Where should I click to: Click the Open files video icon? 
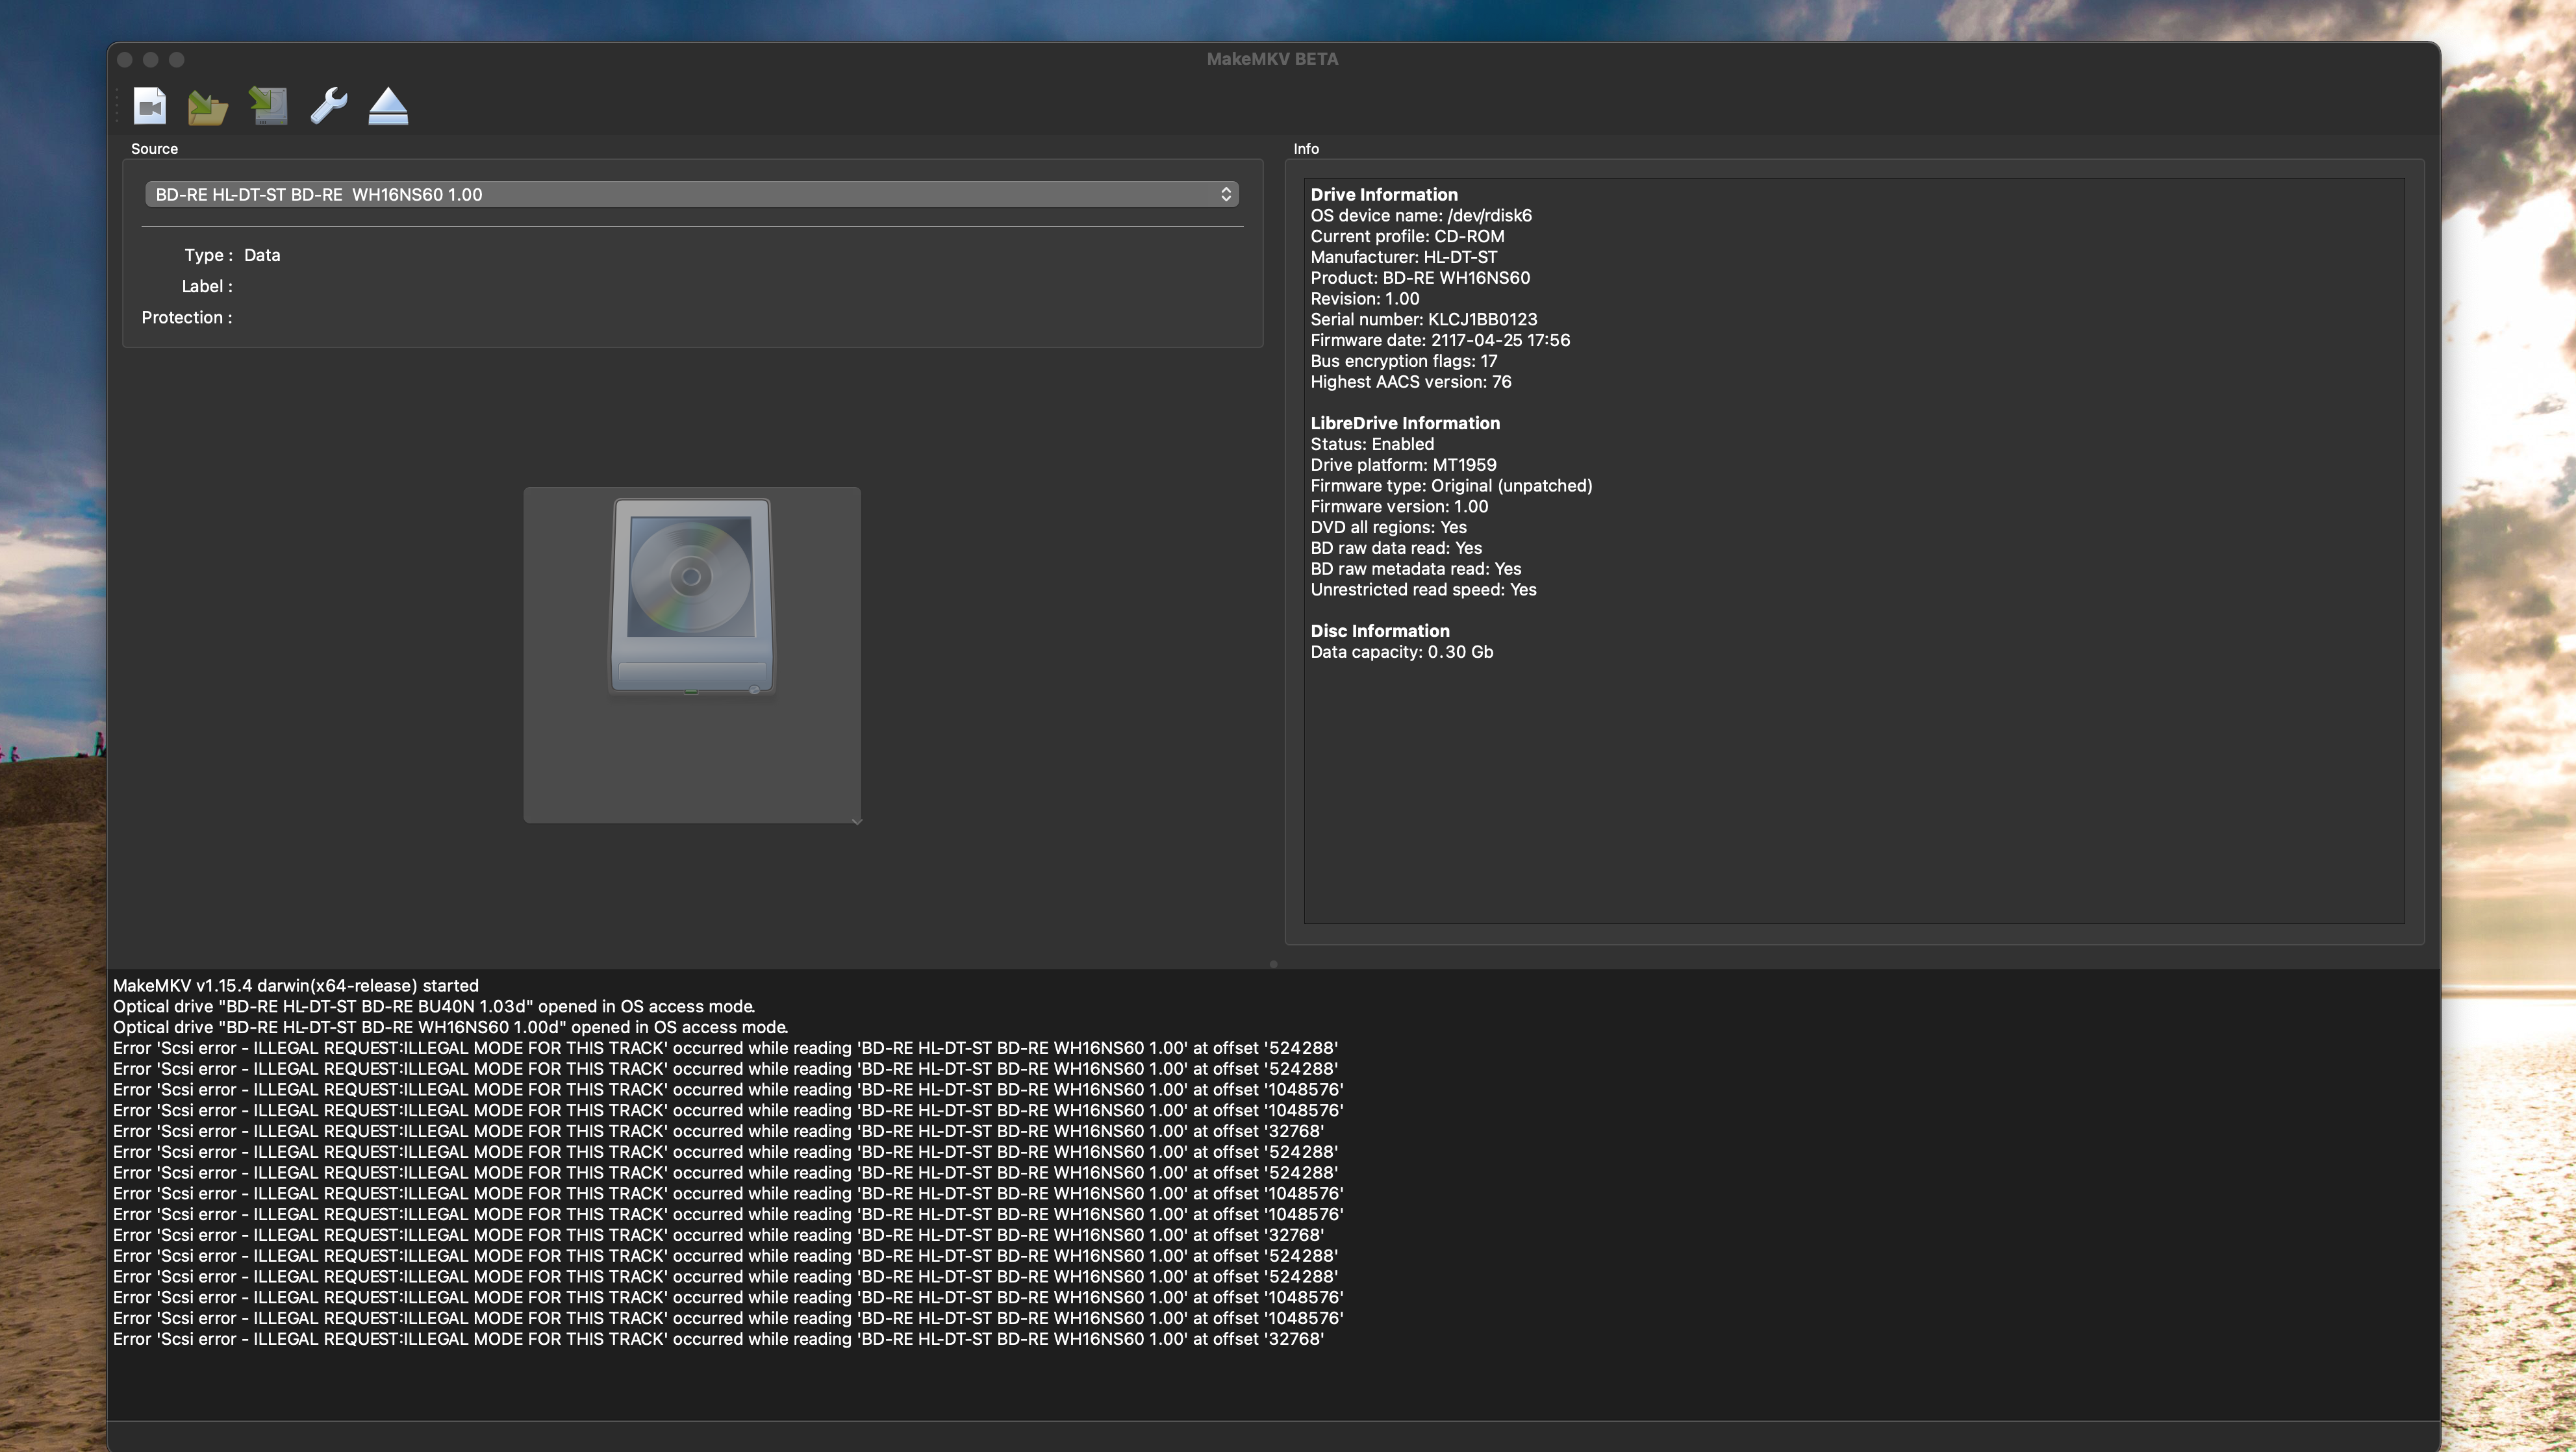tap(150, 106)
